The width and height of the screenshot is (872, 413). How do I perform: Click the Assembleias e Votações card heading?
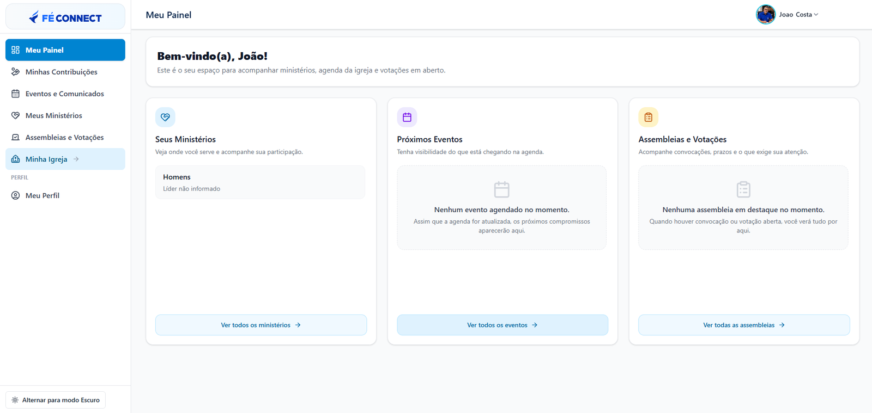coord(682,139)
